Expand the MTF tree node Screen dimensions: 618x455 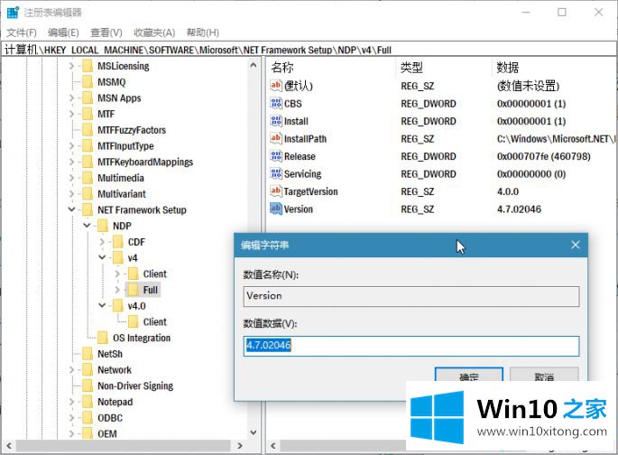point(71,114)
